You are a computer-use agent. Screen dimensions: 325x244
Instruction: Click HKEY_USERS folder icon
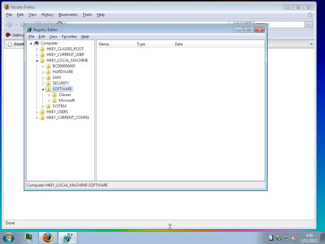[42, 112]
